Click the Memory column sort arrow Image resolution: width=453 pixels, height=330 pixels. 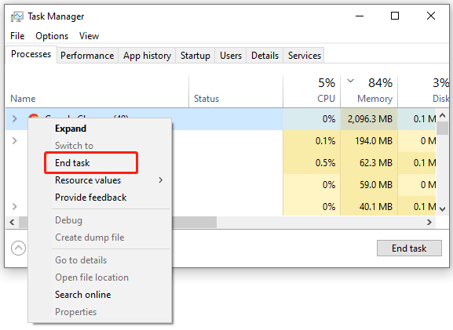[x=350, y=81]
